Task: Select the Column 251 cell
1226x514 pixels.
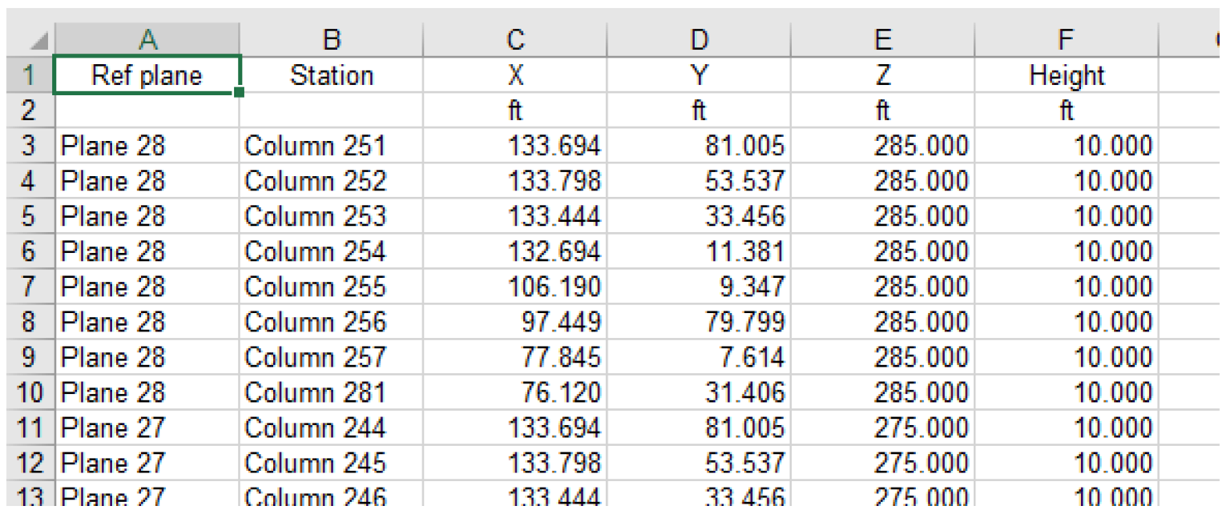Action: [332, 146]
